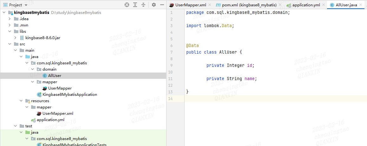Click the Collapse All icon in Project panel
The image size is (367, 146).
[x=143, y=5]
